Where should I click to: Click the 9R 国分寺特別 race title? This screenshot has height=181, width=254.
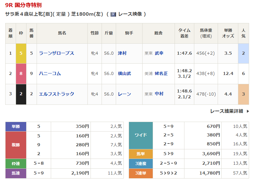point(23,5)
